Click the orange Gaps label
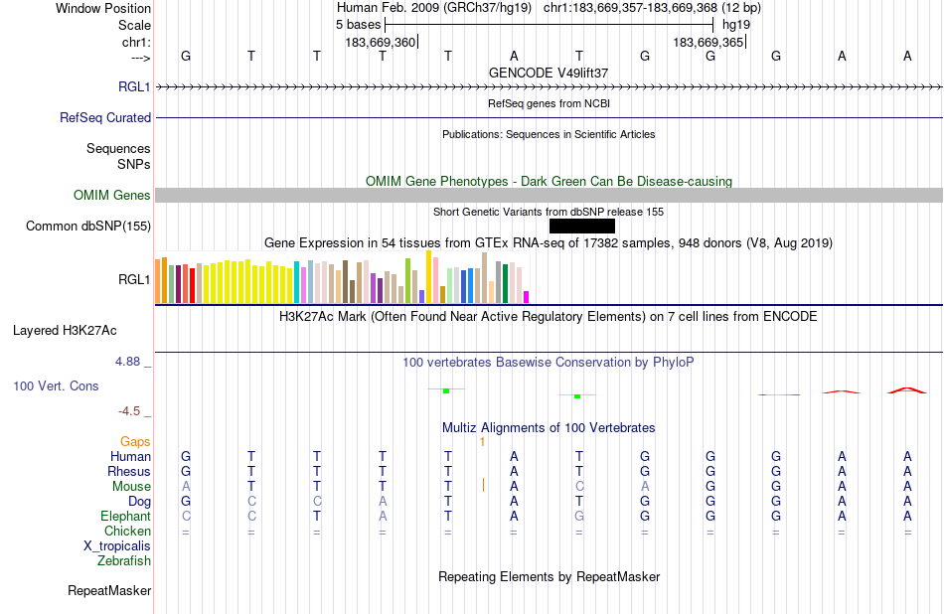This screenshot has width=944, height=614. coord(135,442)
